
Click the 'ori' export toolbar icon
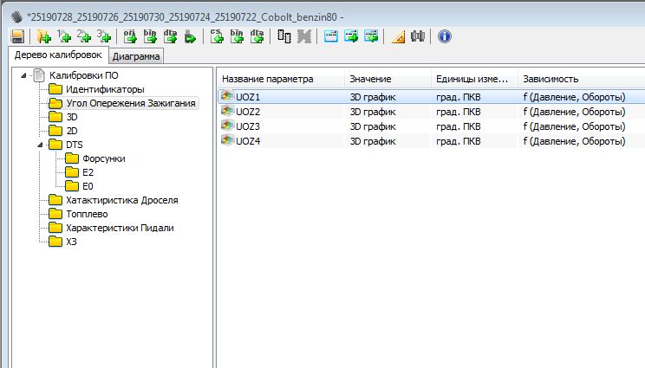coord(130,36)
